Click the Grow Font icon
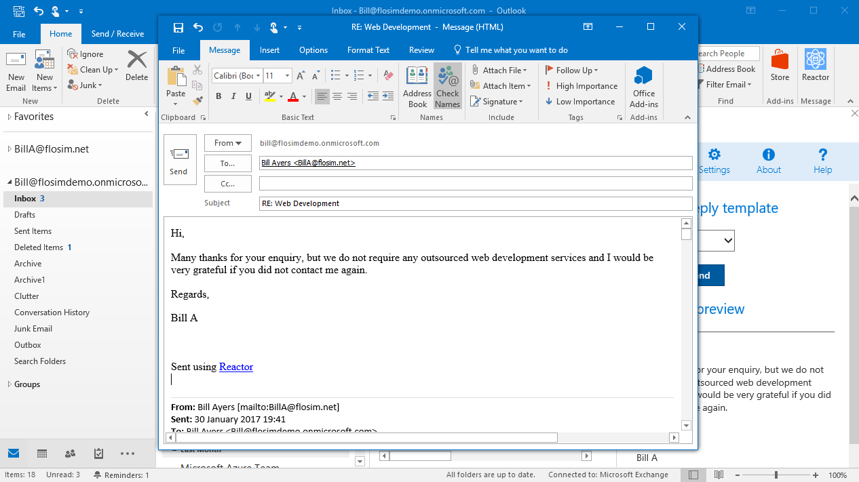 pos(301,75)
